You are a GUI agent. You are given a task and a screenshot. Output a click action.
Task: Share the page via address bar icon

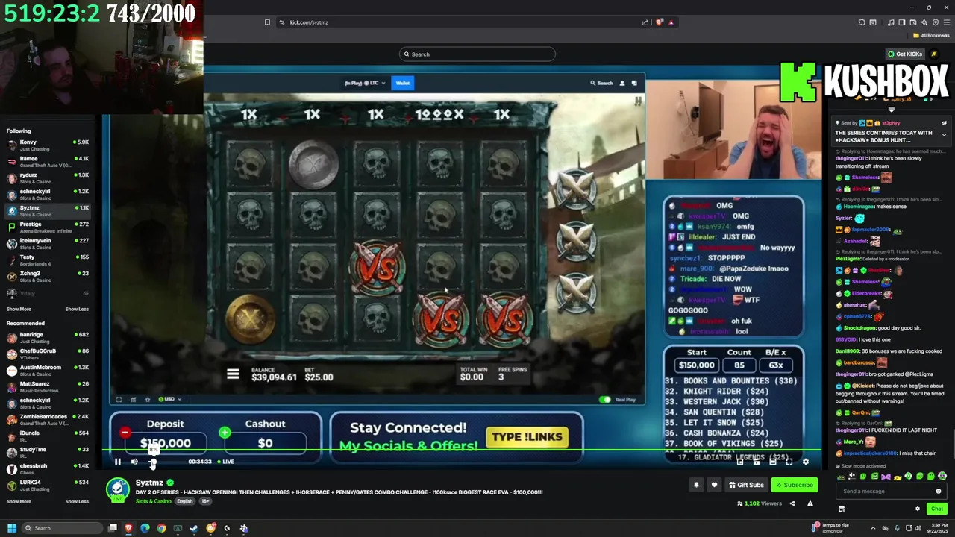[645, 22]
